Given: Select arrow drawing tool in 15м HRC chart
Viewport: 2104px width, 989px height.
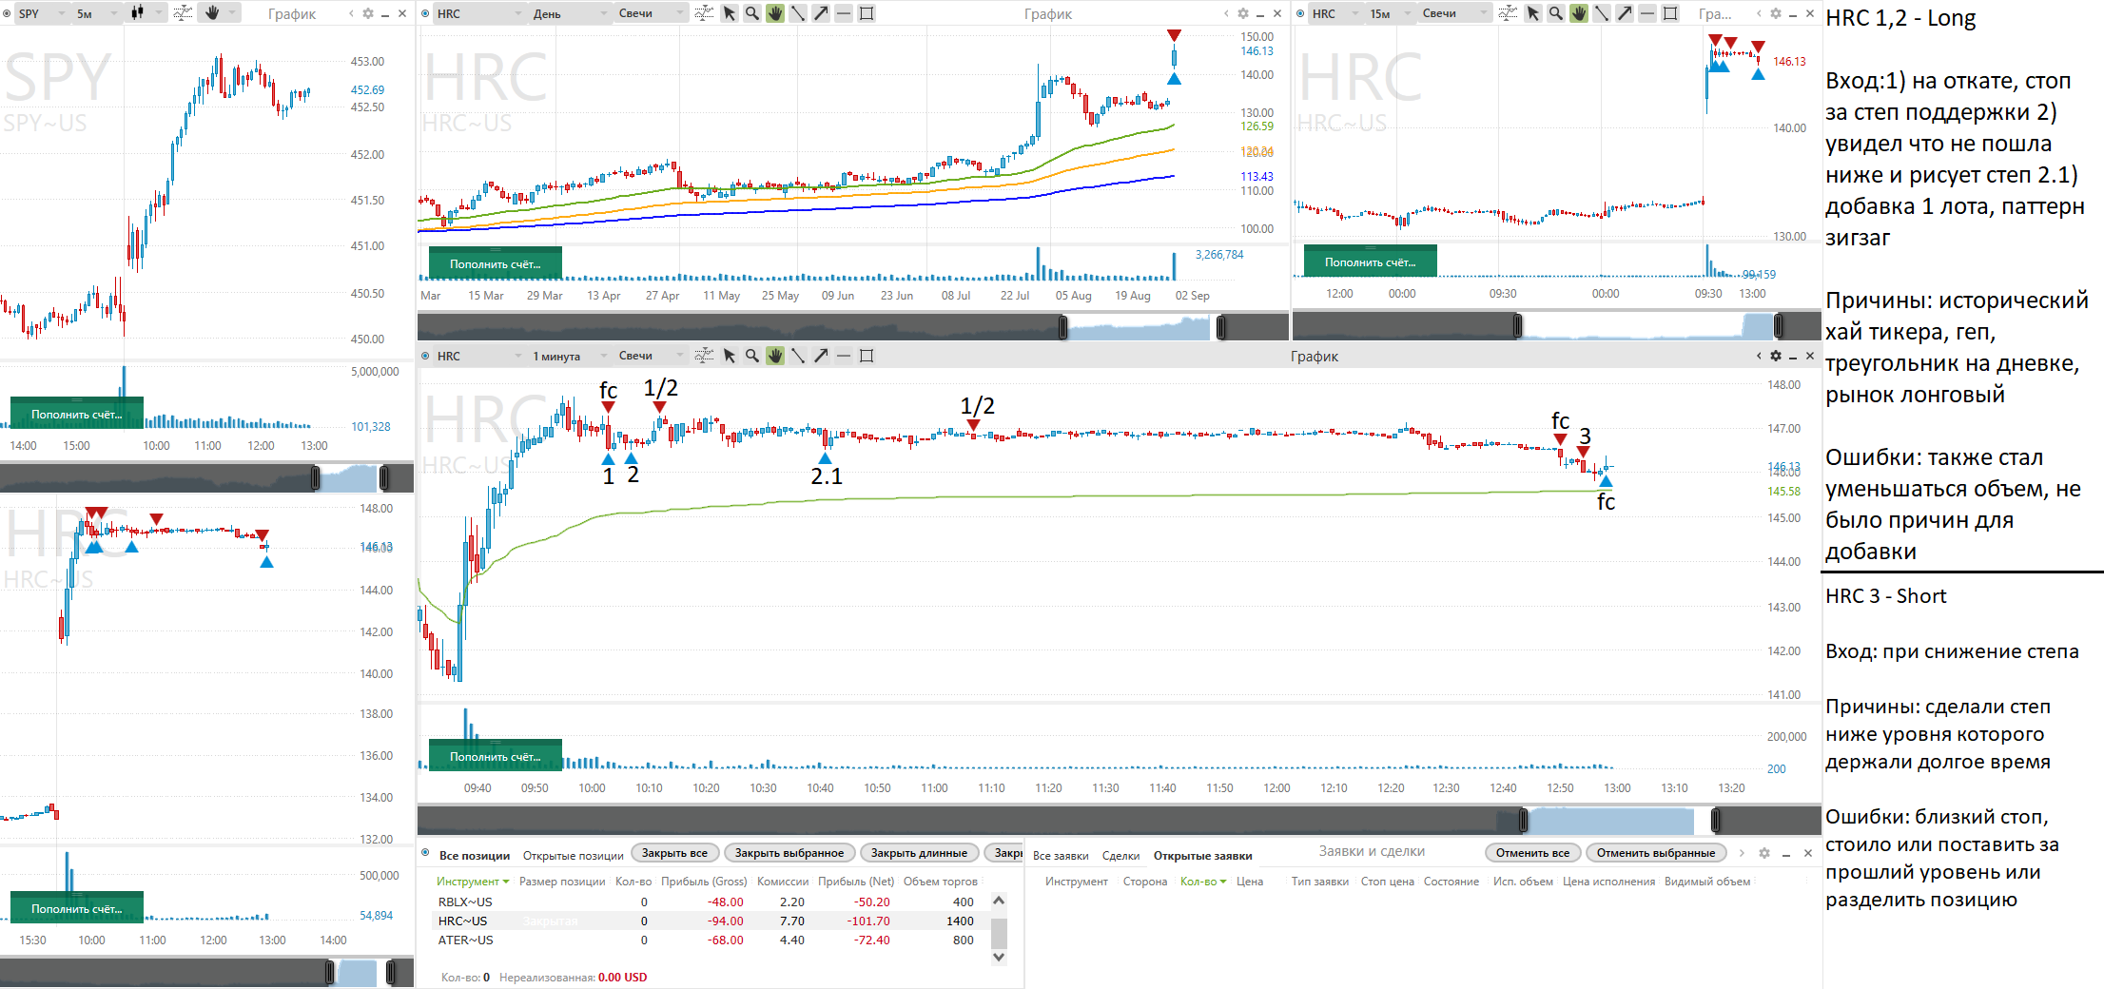Looking at the screenshot, I should point(1625,13).
